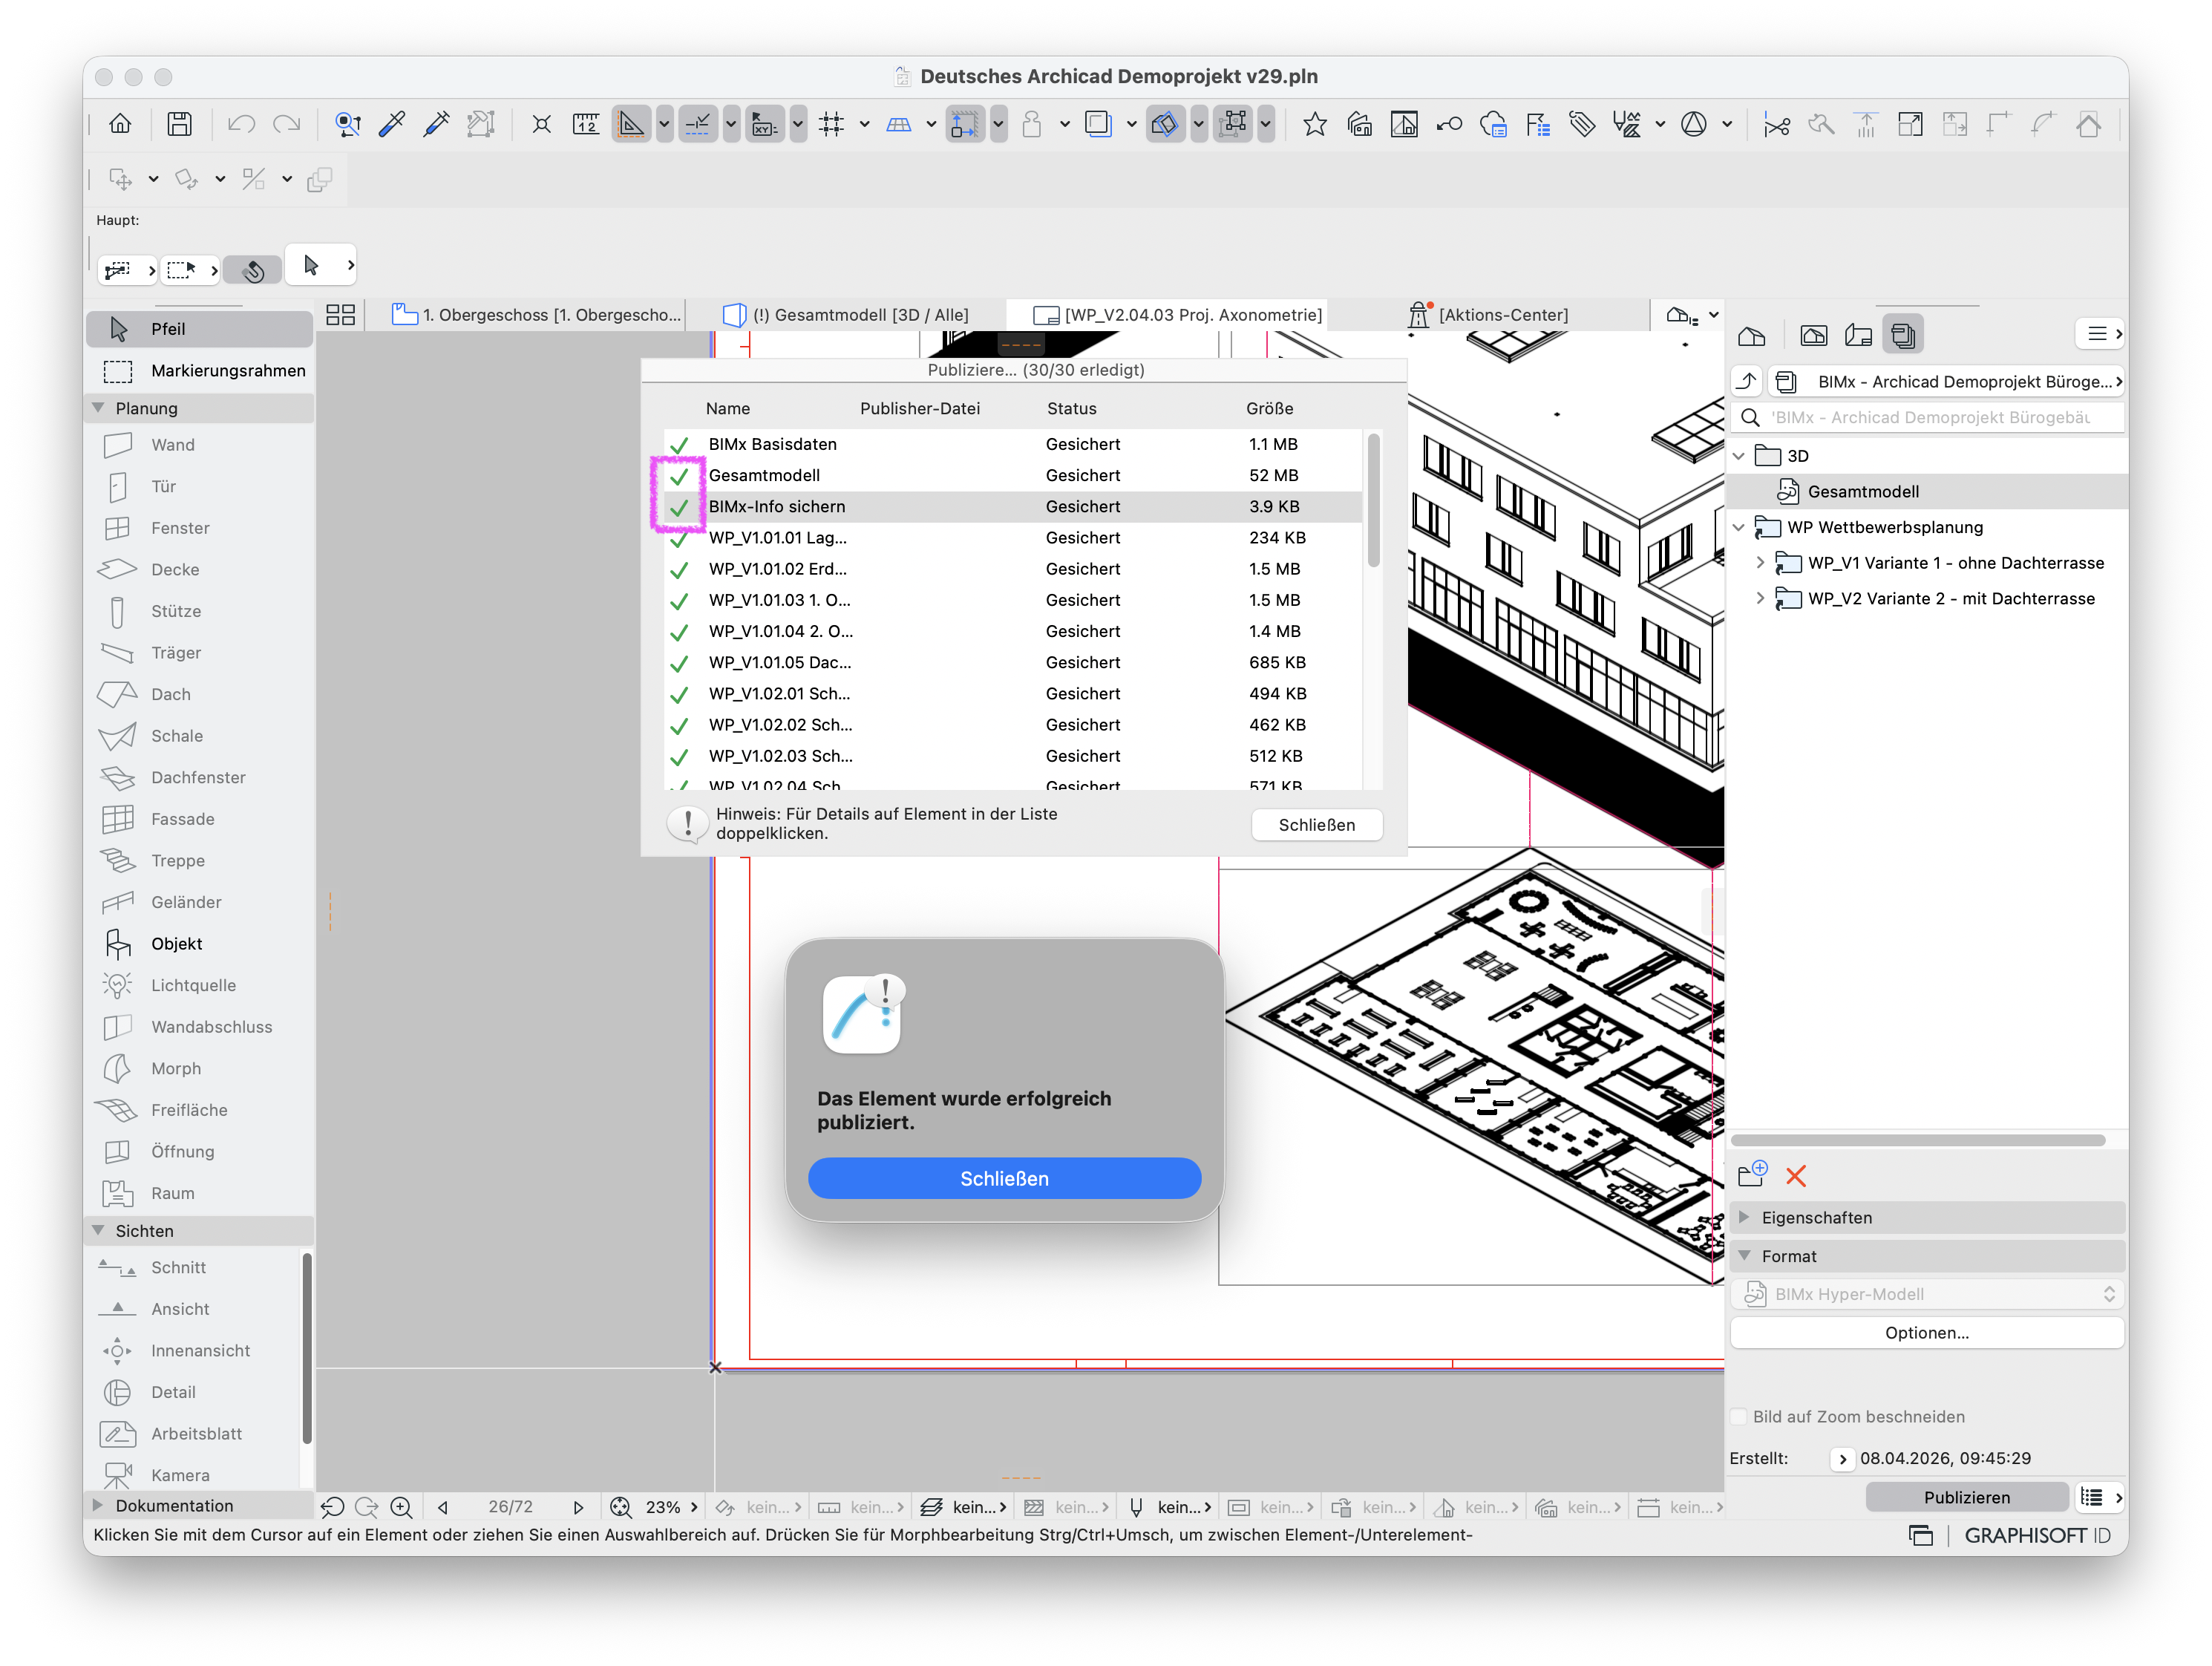Viewport: 2212px width, 1666px height.
Task: Collapse the Format section
Action: tap(1745, 1255)
